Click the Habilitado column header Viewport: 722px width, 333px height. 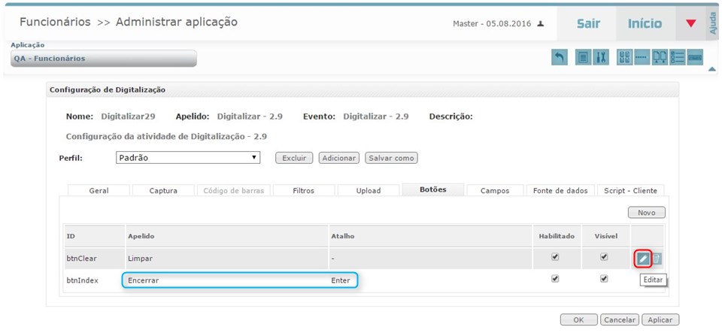click(x=557, y=236)
